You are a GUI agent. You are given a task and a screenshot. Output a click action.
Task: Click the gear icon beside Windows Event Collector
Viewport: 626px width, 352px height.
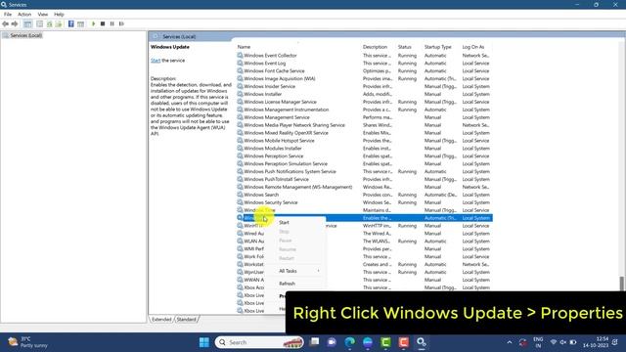coord(240,55)
